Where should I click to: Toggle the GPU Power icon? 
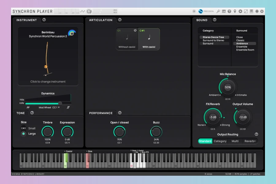point(224,11)
